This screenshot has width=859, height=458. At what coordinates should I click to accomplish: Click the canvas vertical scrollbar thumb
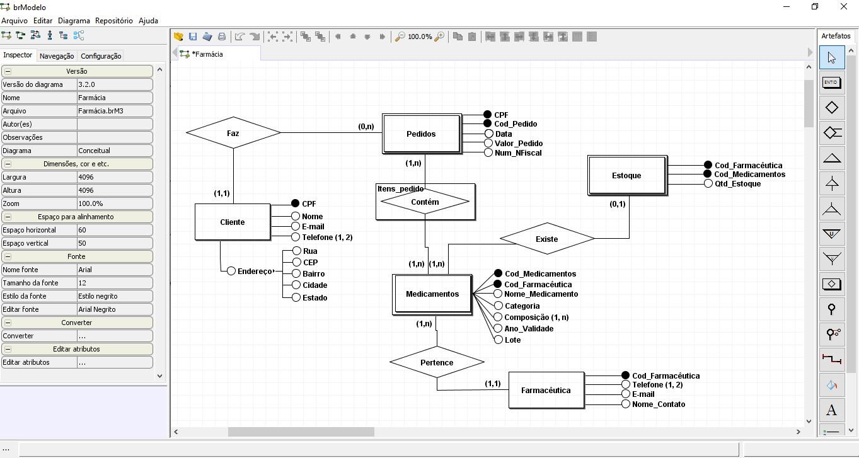(x=809, y=103)
